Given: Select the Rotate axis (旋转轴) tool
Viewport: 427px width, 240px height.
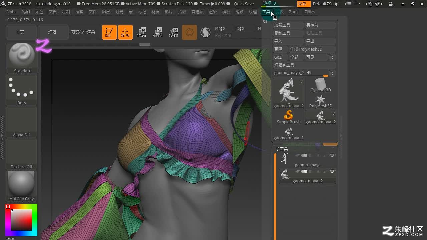Looking at the screenshot, I should (173, 32).
